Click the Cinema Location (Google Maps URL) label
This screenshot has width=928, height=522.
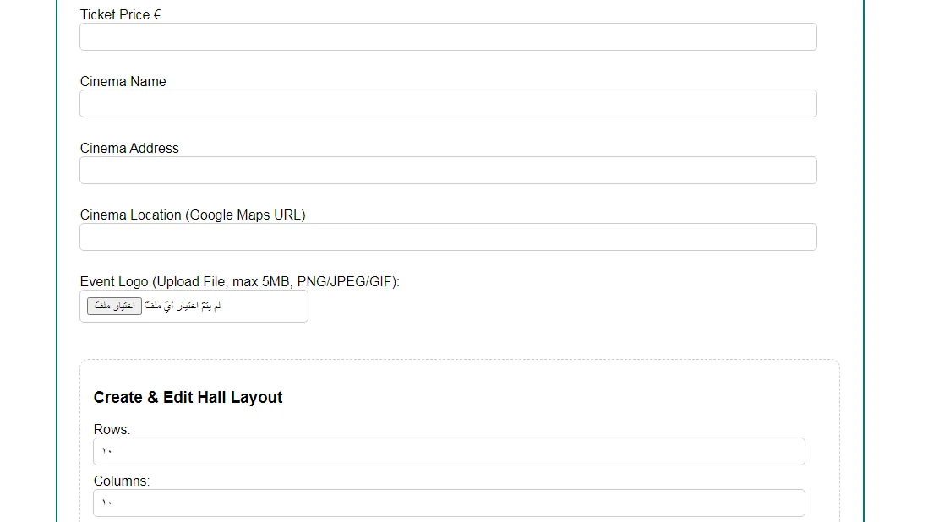coord(193,215)
